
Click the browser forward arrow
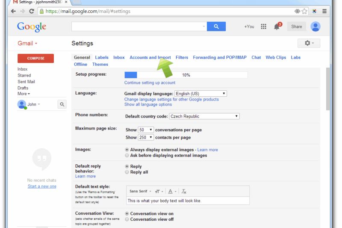(23, 11)
